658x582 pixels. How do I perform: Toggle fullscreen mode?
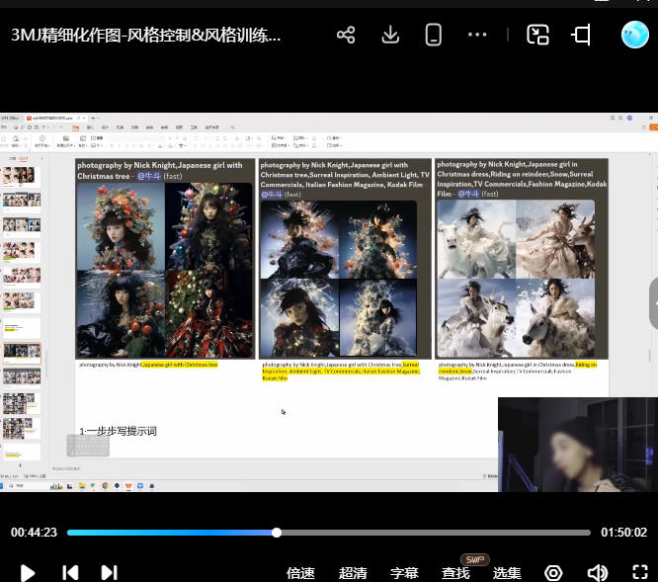pyautogui.click(x=639, y=572)
